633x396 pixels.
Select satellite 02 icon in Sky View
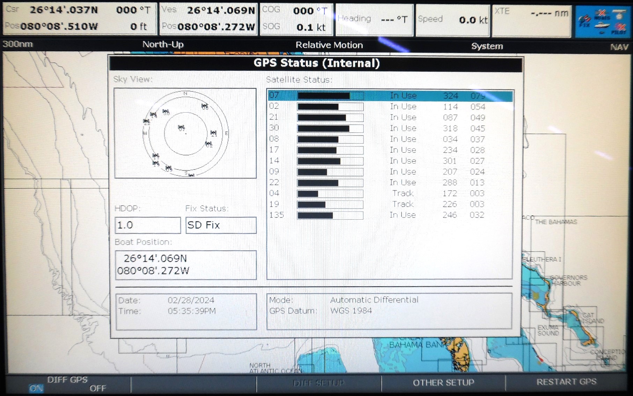(208, 144)
